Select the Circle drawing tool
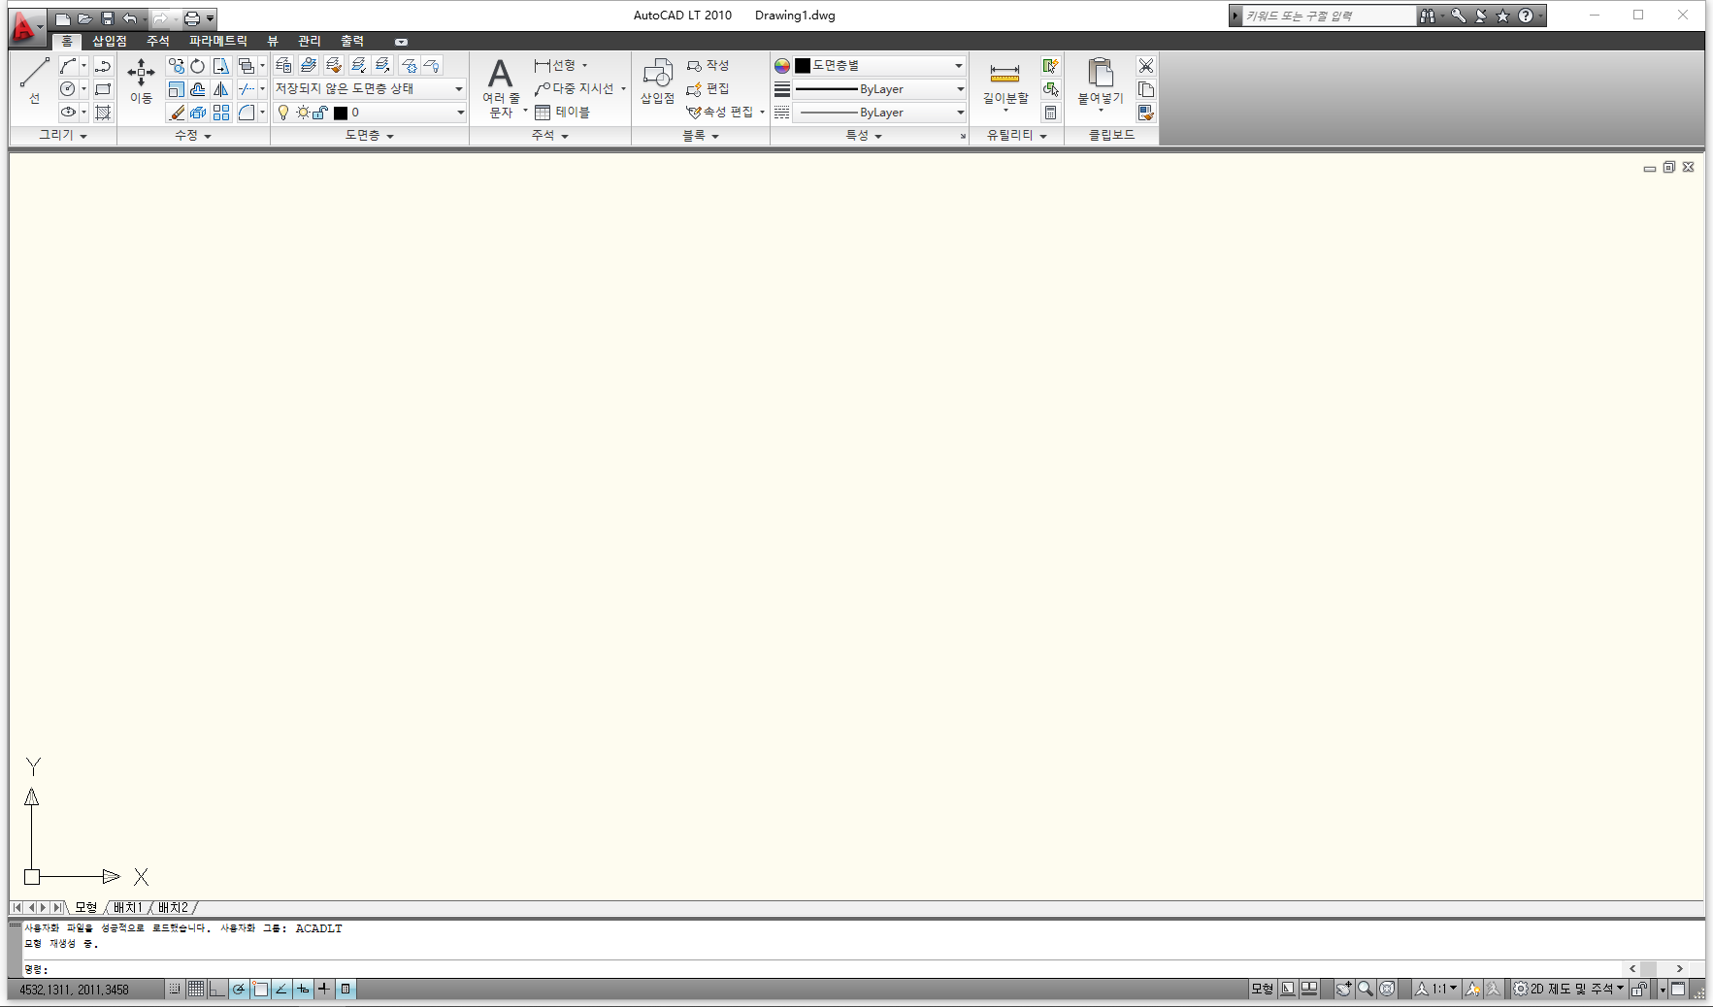 click(x=68, y=89)
